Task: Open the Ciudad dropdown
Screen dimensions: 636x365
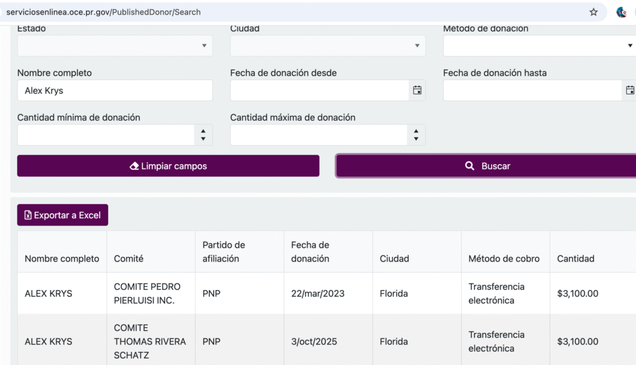Action: point(328,45)
